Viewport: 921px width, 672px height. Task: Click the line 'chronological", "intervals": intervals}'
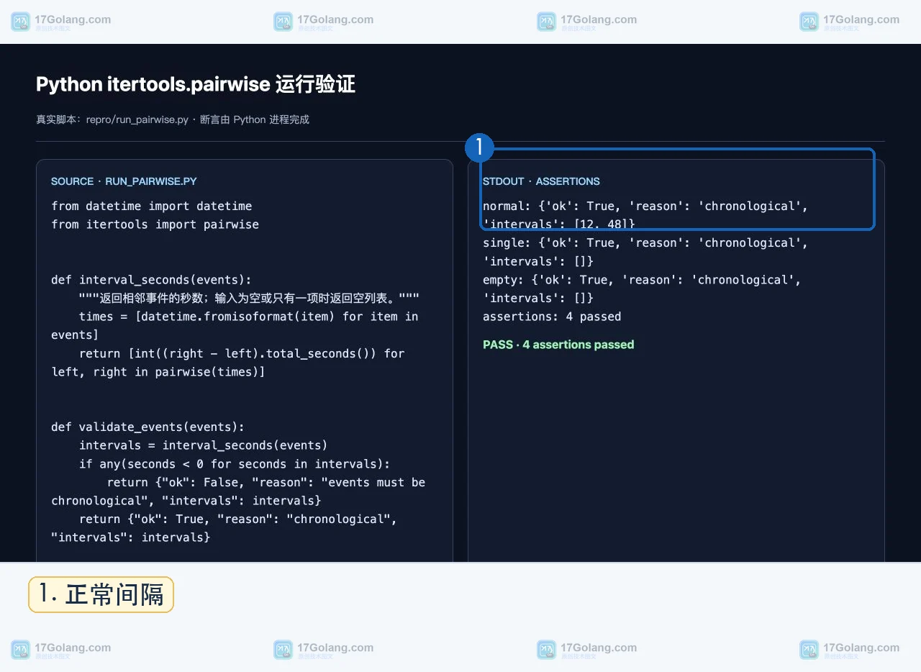point(186,501)
